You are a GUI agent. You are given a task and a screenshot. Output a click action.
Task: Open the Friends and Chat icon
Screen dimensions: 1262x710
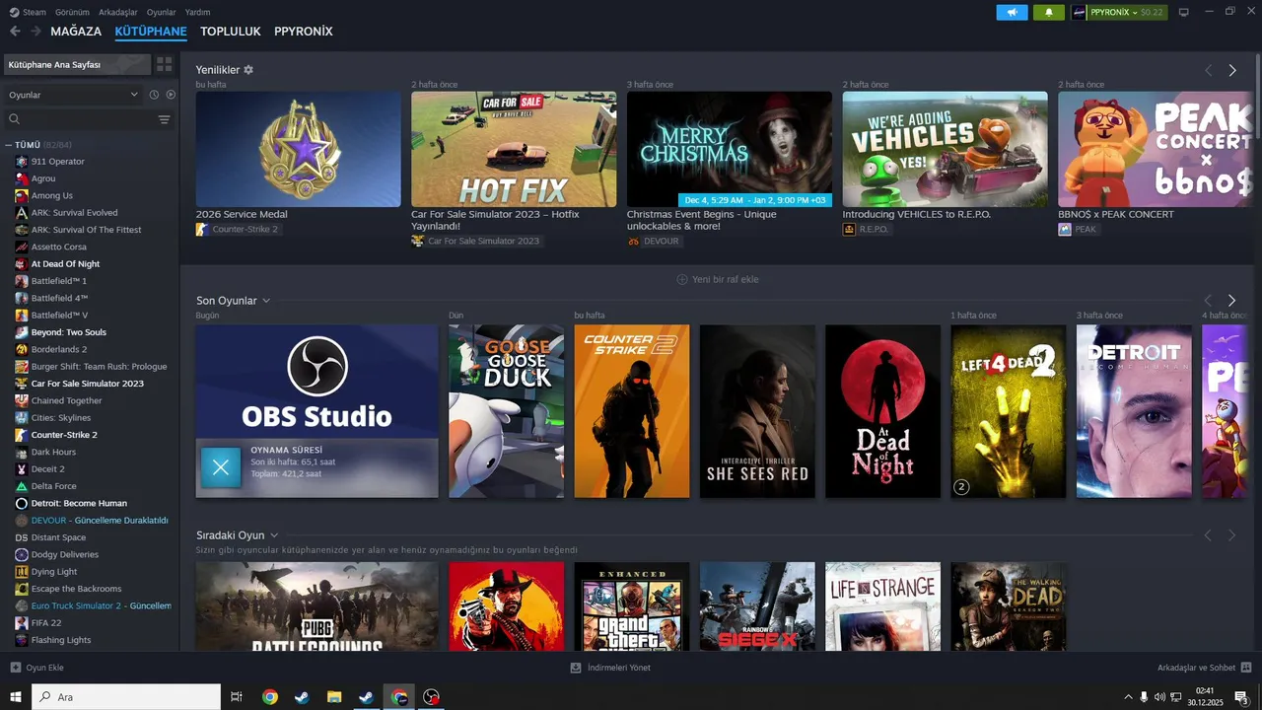(x=1246, y=668)
